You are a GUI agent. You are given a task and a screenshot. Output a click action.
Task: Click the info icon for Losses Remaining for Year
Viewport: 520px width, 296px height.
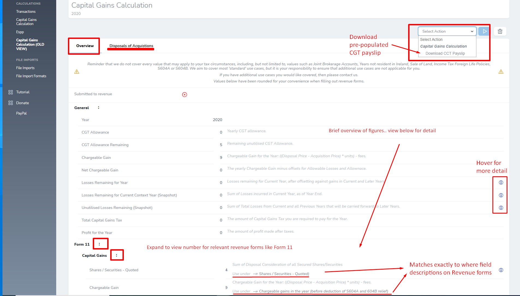501,183
